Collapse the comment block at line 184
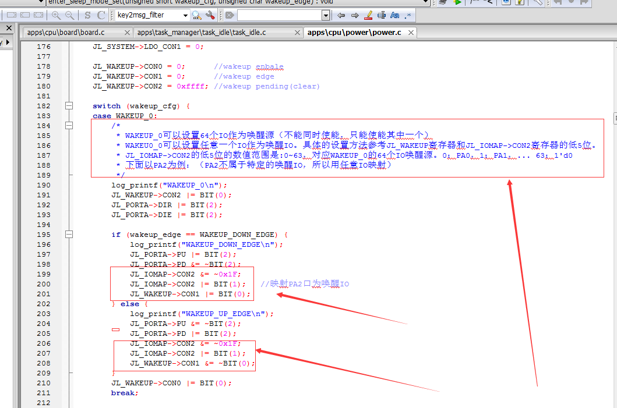This screenshot has width=617, height=408. [69, 125]
